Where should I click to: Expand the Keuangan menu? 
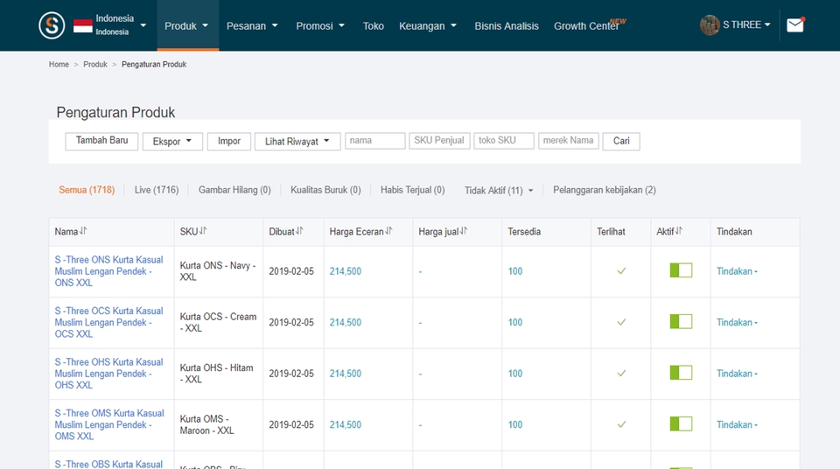click(428, 25)
